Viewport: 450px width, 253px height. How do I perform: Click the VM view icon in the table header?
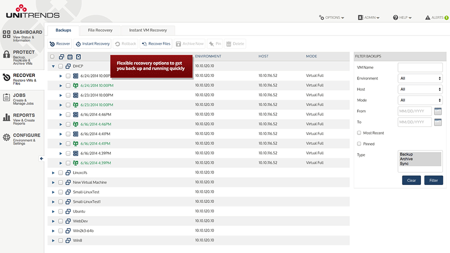[61, 56]
